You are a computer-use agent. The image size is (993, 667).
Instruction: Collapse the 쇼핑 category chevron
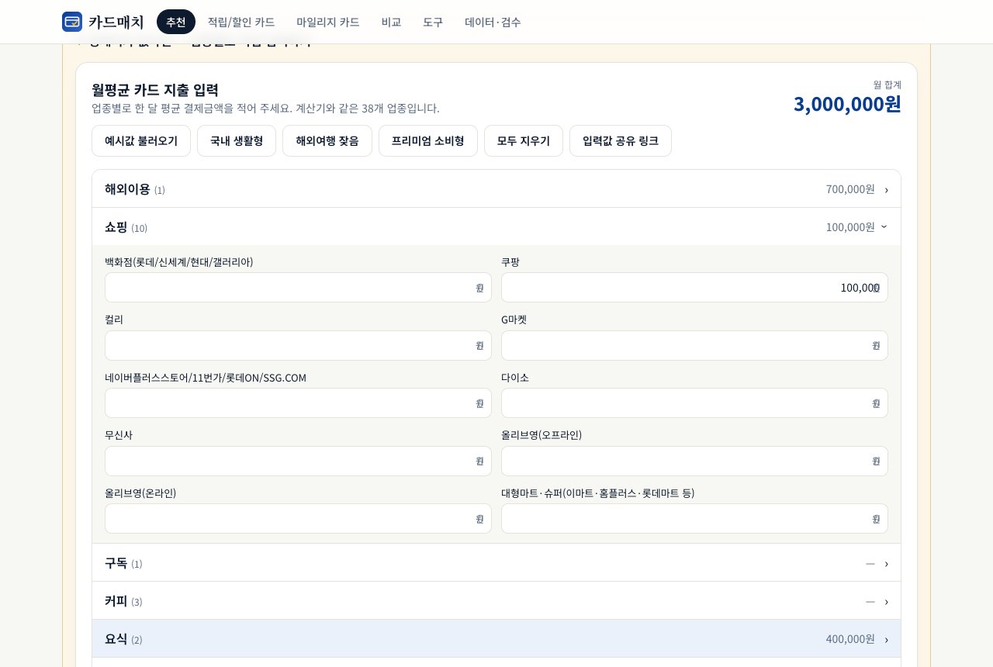coord(884,227)
